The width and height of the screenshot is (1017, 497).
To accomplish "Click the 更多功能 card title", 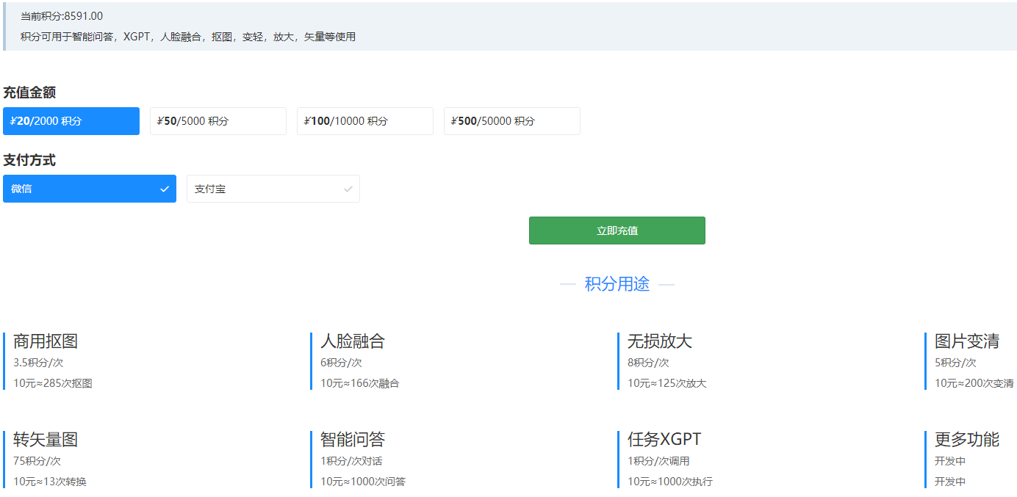I will 966,440.
